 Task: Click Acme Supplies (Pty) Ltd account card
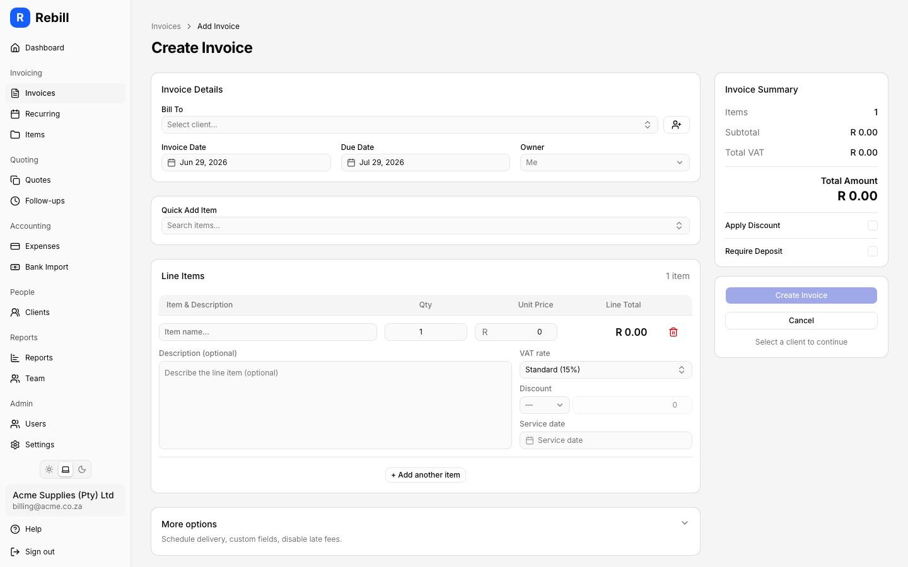click(65, 500)
